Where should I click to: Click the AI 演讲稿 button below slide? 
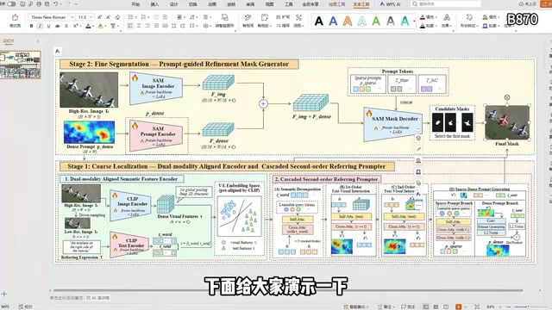pos(98,298)
